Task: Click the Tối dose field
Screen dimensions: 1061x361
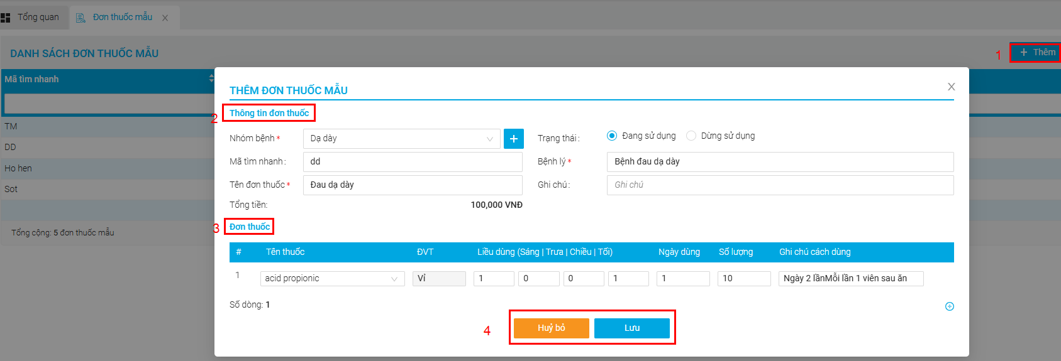Action: (x=628, y=279)
